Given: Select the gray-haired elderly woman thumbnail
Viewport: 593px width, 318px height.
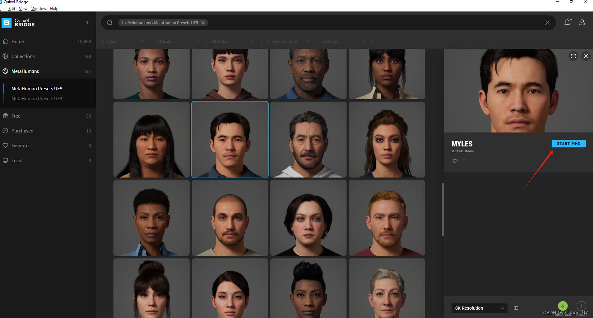Looking at the screenshot, I should click(387, 288).
